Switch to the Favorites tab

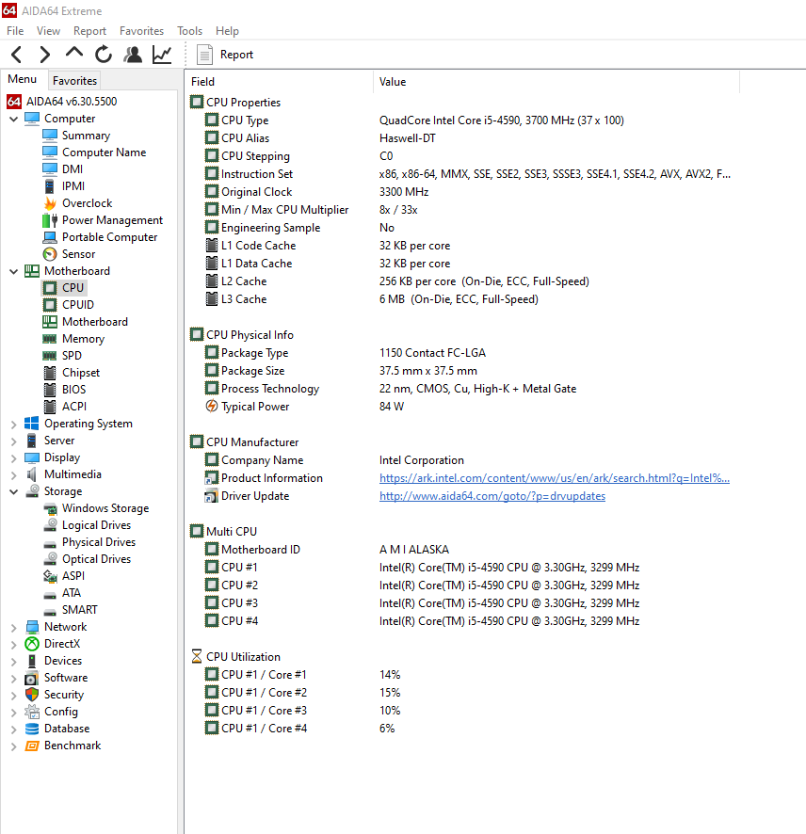(x=74, y=81)
